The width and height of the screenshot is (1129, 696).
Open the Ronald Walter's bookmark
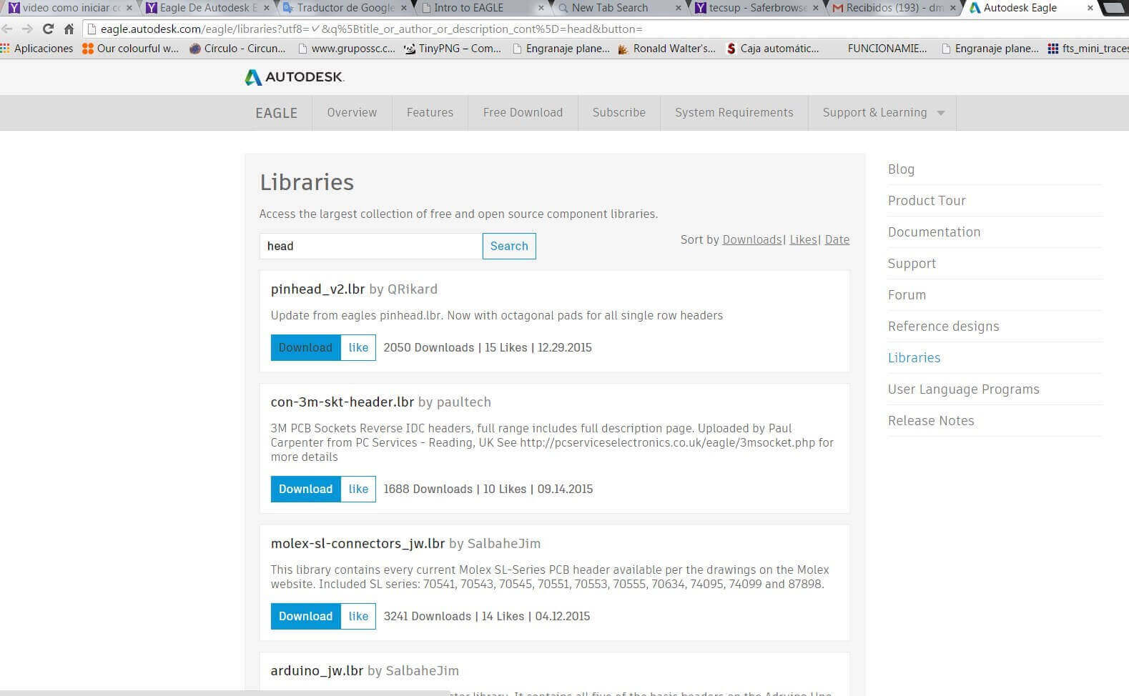666,49
